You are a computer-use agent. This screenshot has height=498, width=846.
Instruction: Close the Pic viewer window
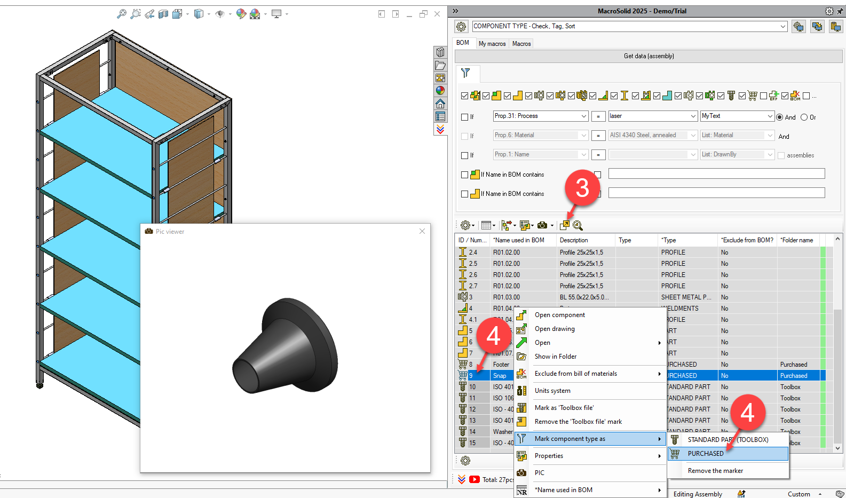pos(422,231)
